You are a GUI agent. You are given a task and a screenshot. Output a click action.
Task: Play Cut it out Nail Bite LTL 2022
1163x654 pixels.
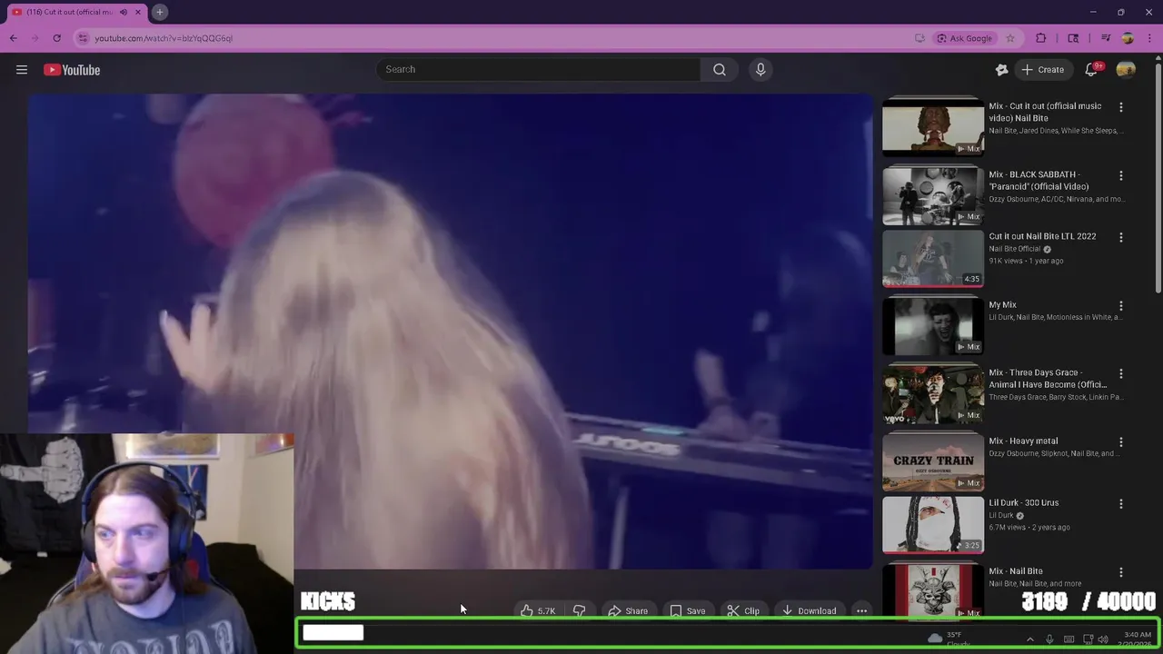click(x=933, y=258)
